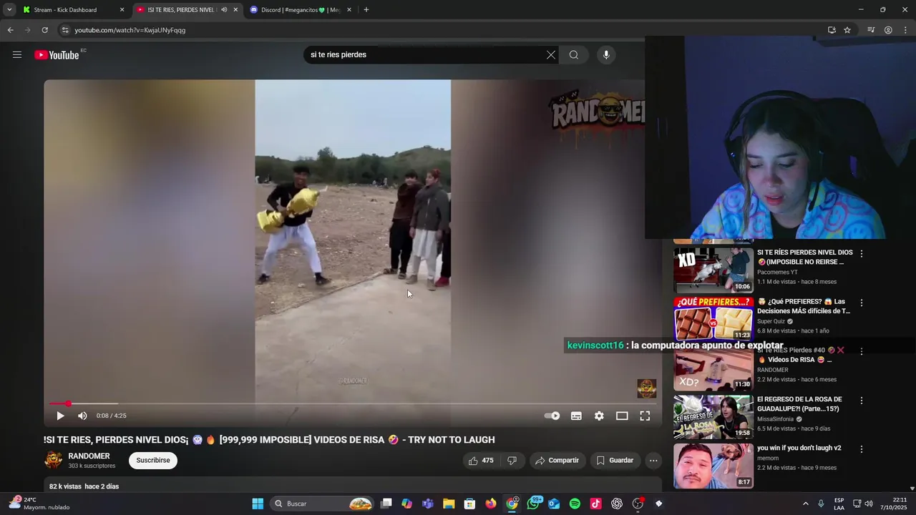Open Spotify from the taskbar
Viewport: 916px width, 515px height.
[575, 504]
